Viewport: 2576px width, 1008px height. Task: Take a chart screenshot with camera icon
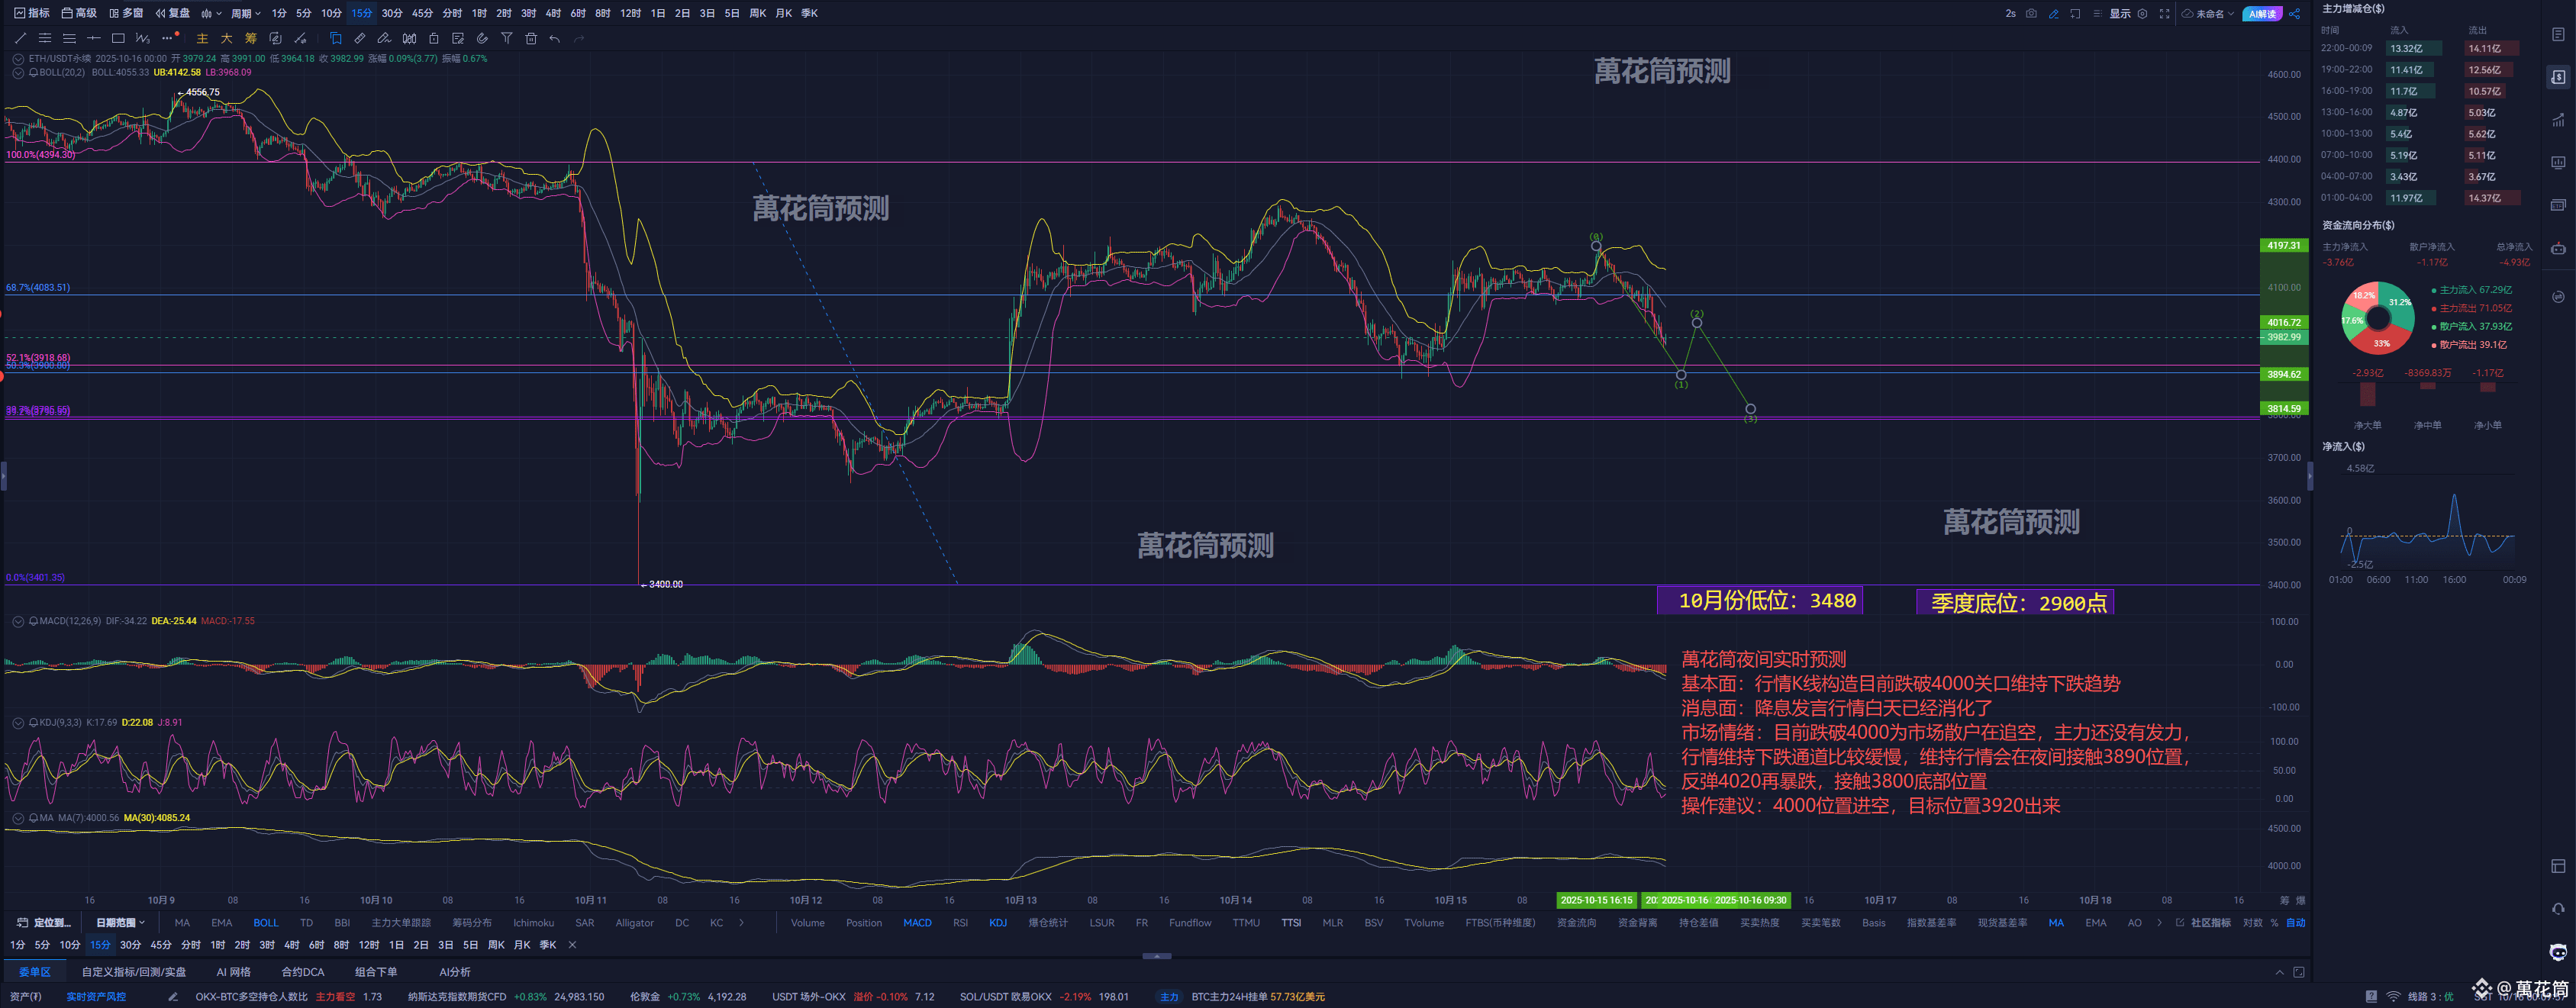2031,13
